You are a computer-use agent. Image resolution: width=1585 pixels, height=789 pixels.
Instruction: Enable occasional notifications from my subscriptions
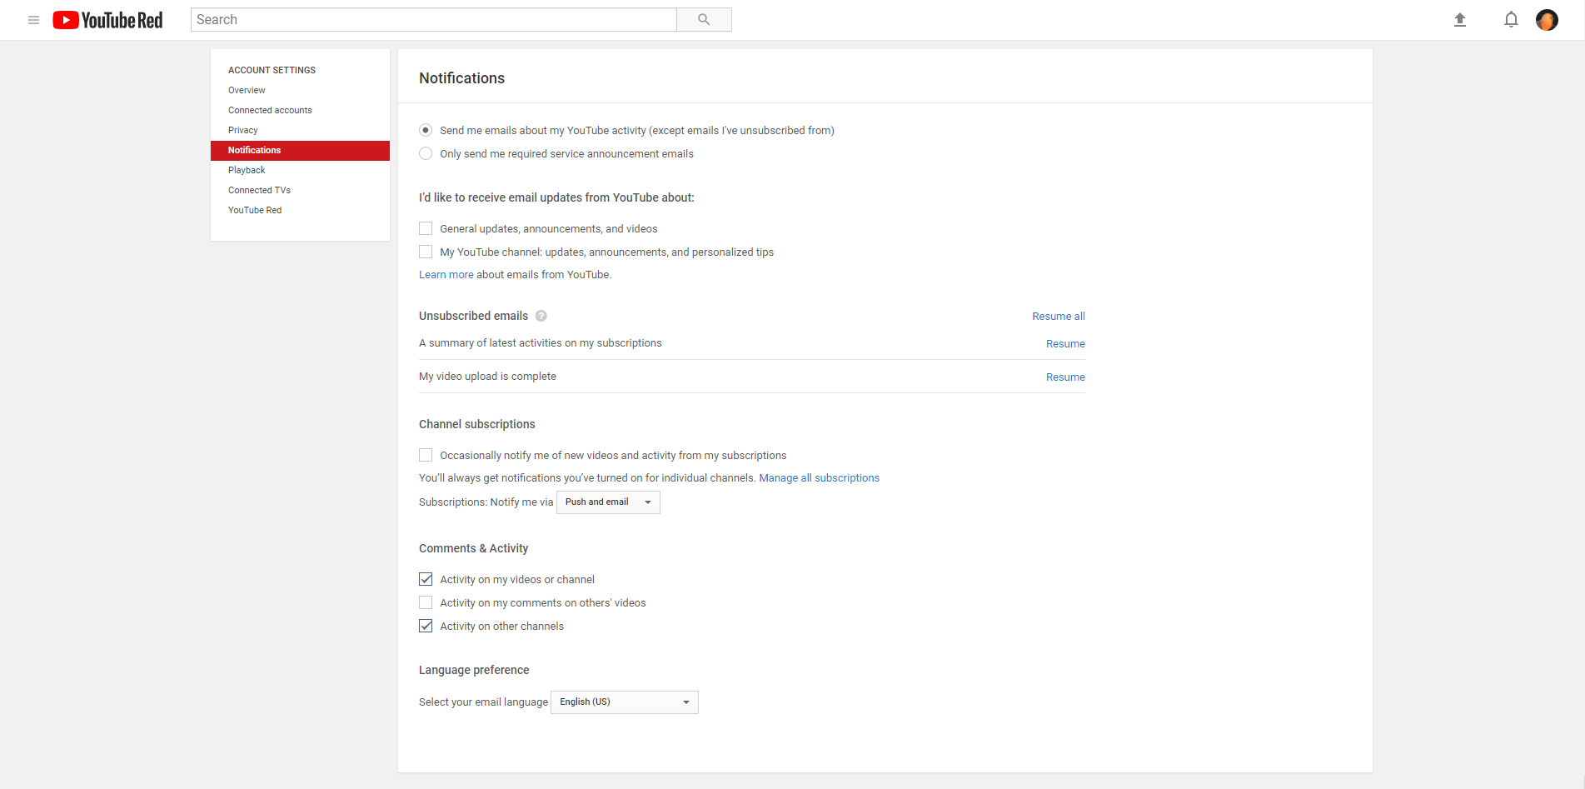pyautogui.click(x=426, y=455)
